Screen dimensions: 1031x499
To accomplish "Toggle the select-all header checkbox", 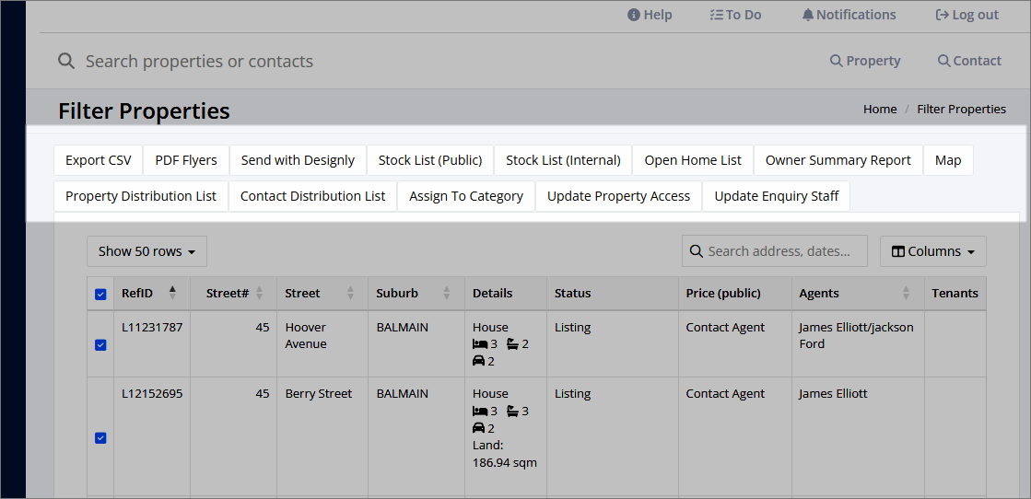I will 100,295.
